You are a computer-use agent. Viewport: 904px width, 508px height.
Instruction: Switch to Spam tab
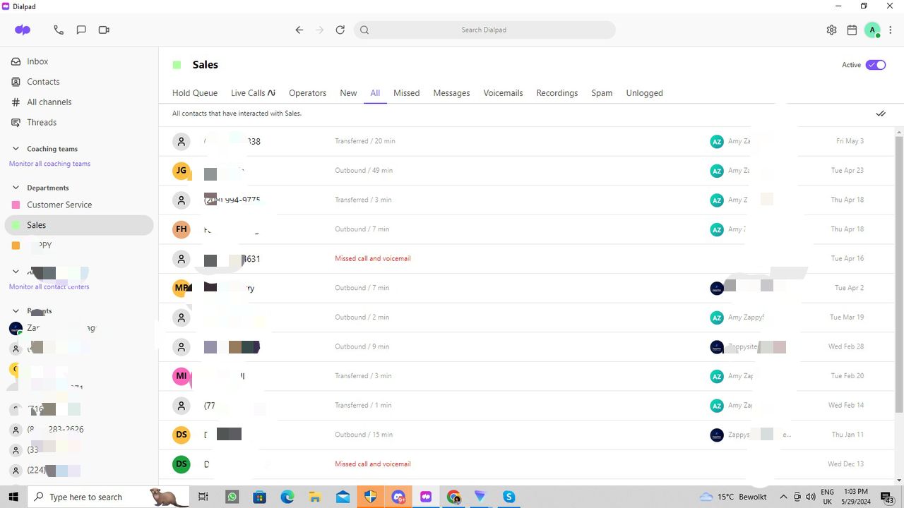(x=602, y=93)
